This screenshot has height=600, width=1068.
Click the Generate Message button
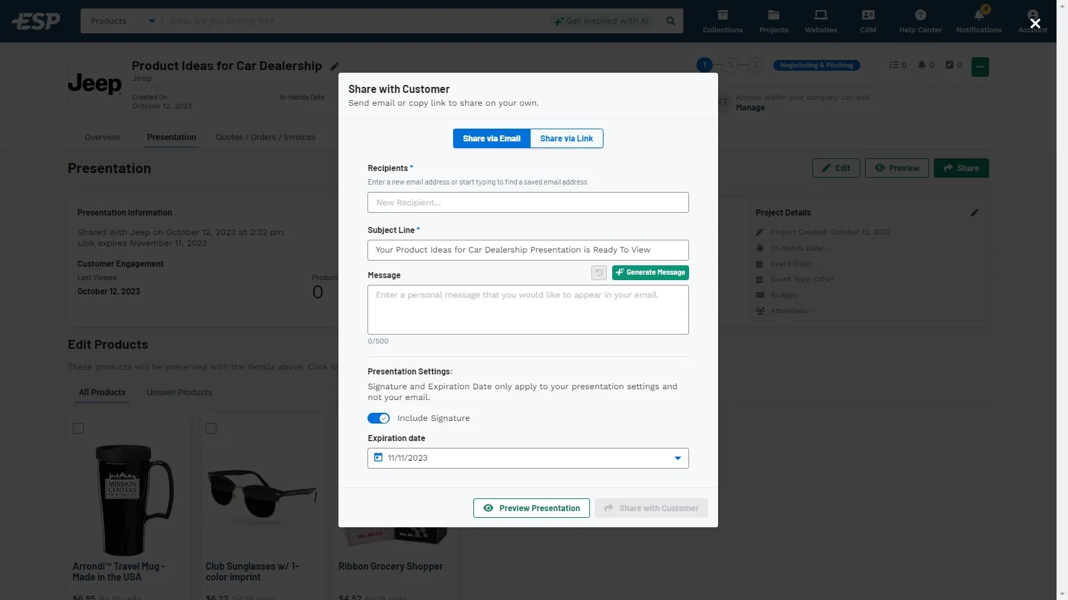click(651, 273)
